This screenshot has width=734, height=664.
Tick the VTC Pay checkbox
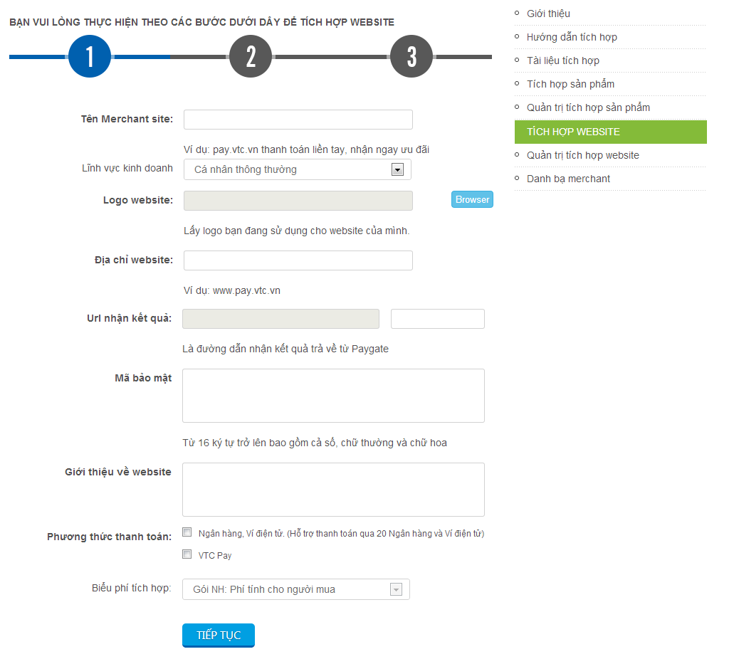click(187, 554)
